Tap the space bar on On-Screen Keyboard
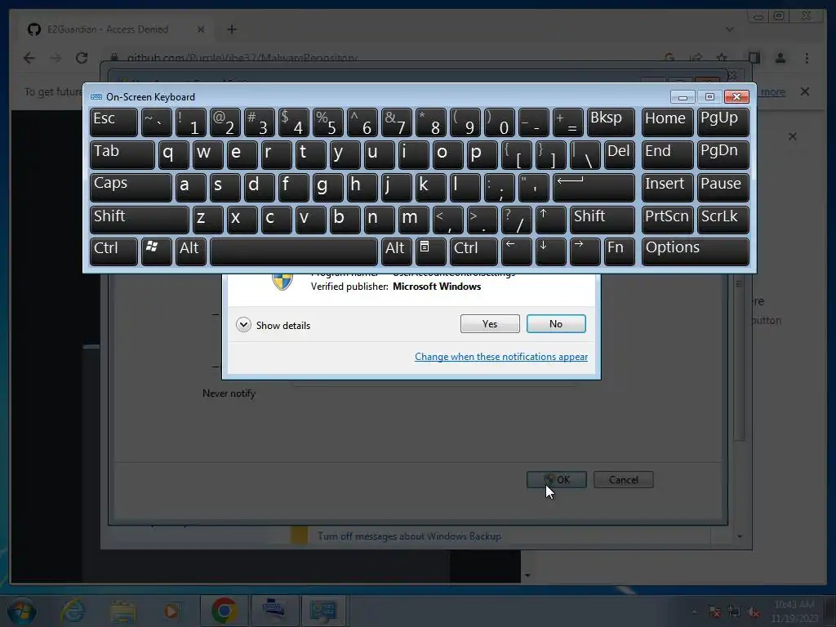The height and width of the screenshot is (627, 836). pyautogui.click(x=293, y=251)
